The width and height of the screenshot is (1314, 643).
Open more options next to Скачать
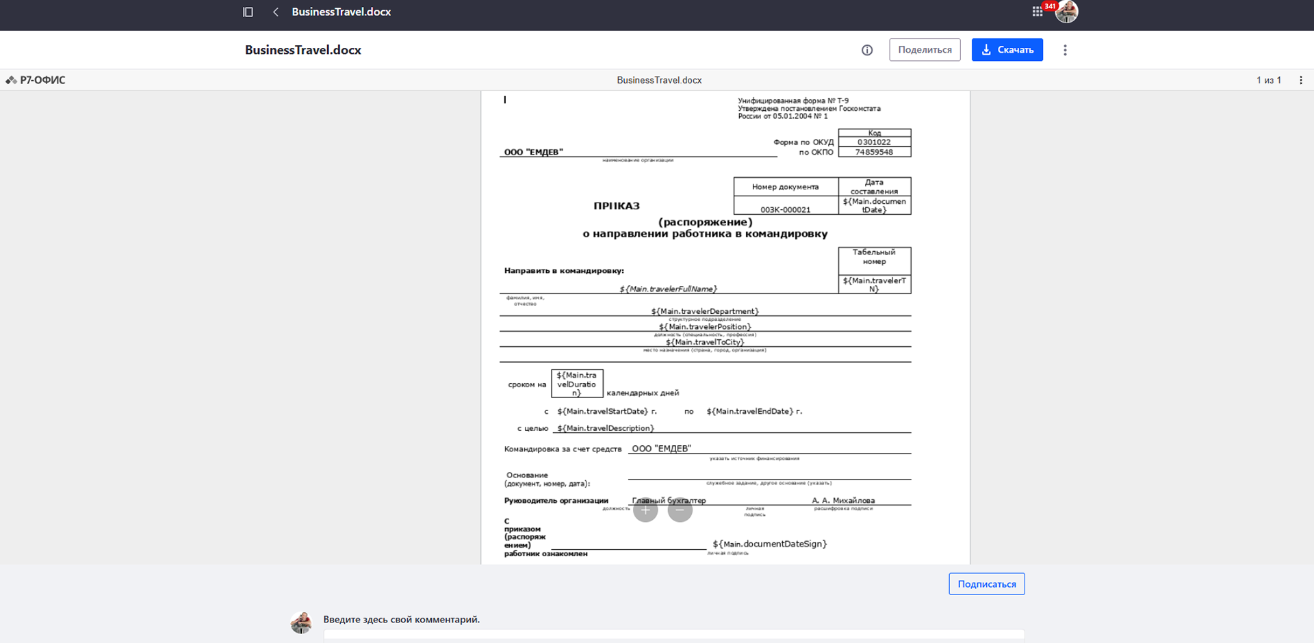coord(1065,50)
